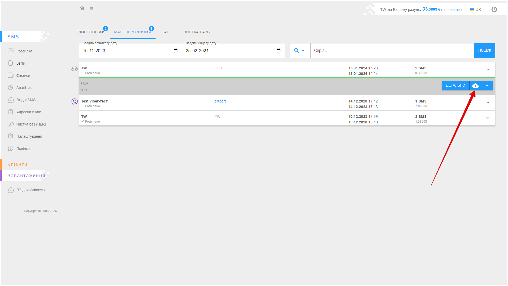Click the cloud download report icon

(475, 86)
